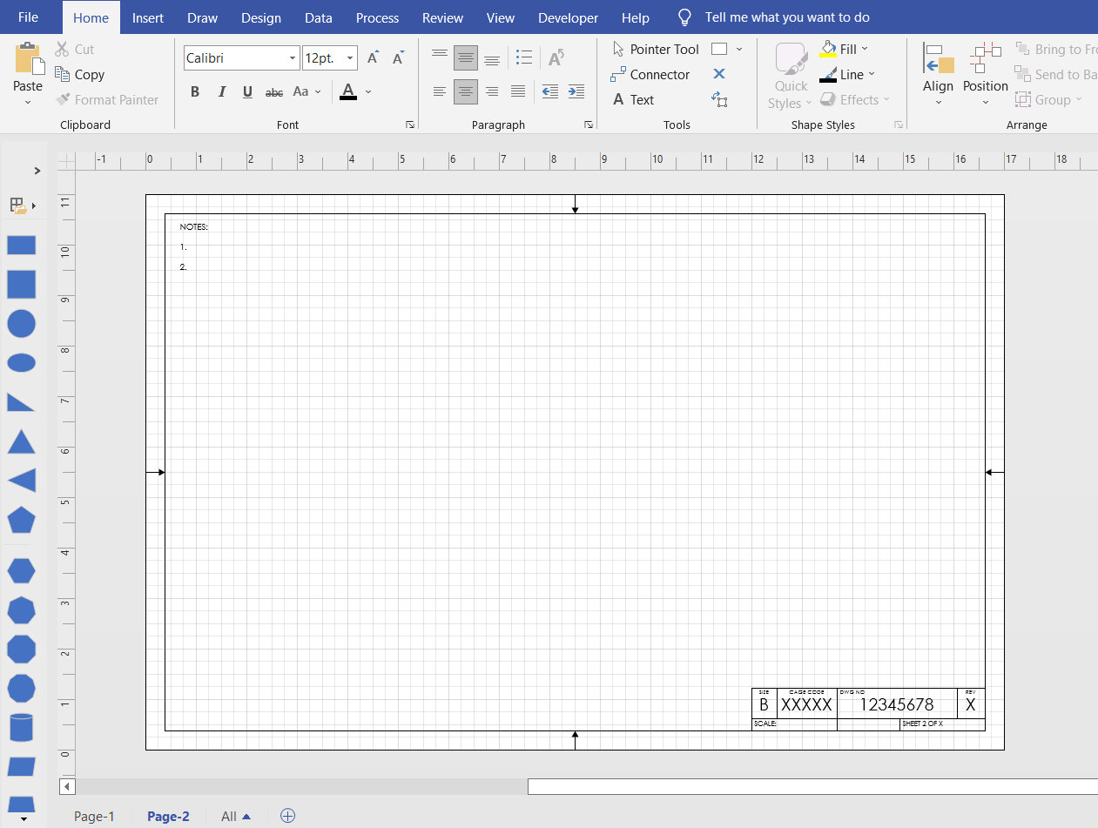Select the cylinder shape from the stencil
This screenshot has width=1098, height=828.
pyautogui.click(x=21, y=727)
